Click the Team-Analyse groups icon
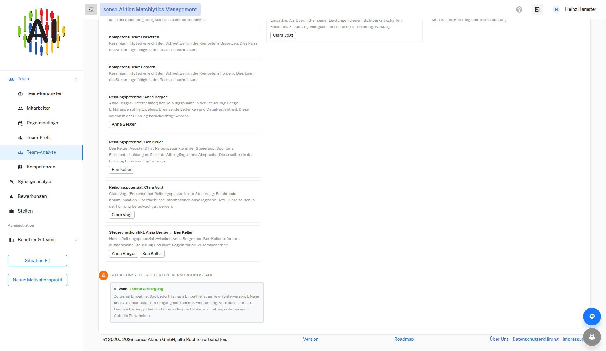Image resolution: width=606 pixels, height=351 pixels. (20, 153)
